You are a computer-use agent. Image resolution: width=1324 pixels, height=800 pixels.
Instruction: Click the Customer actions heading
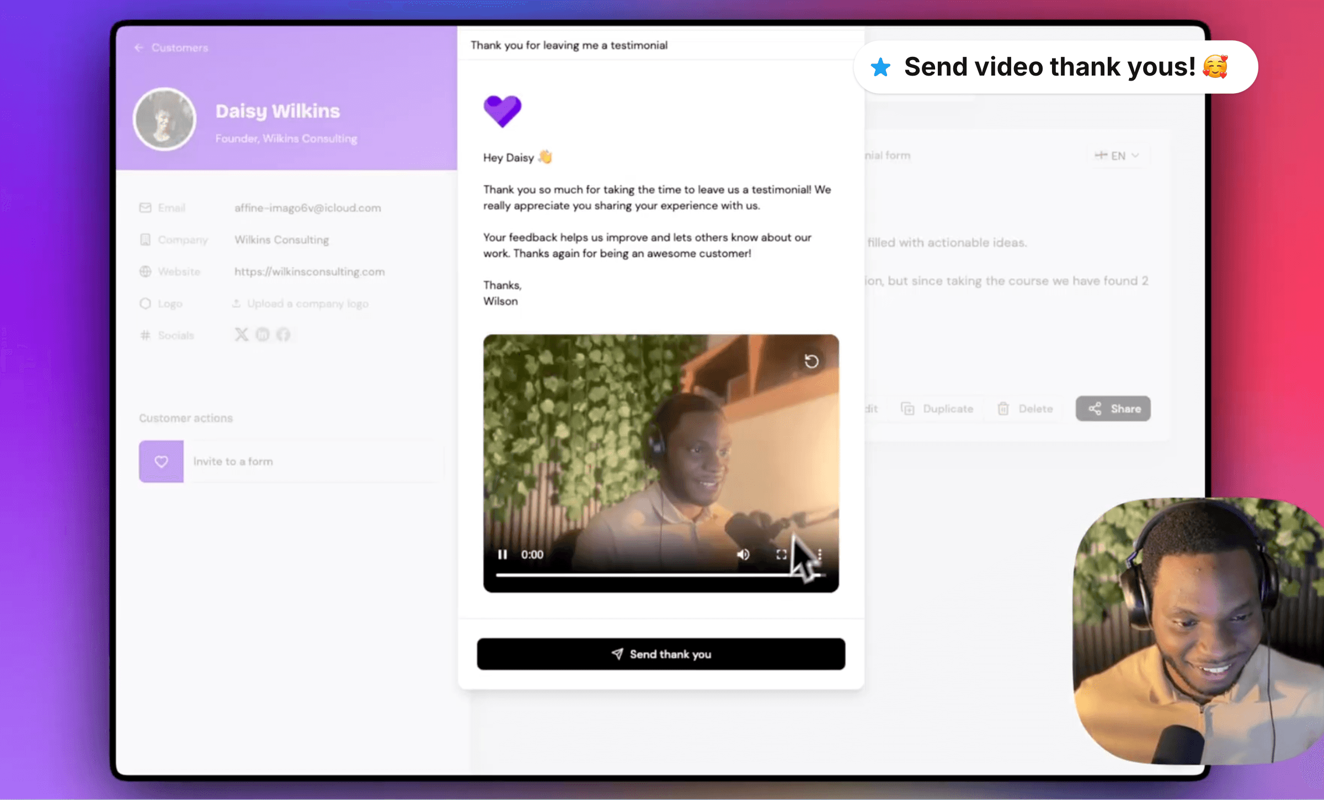[185, 418]
